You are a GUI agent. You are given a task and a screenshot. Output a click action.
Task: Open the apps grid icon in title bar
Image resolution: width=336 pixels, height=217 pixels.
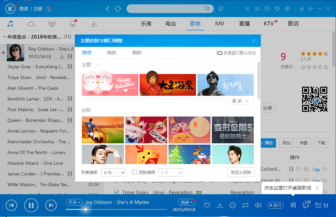click(257, 9)
